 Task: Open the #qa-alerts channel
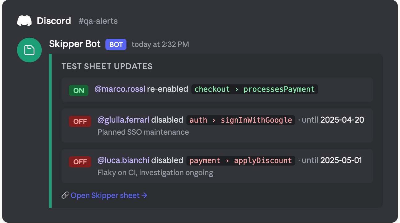click(98, 21)
